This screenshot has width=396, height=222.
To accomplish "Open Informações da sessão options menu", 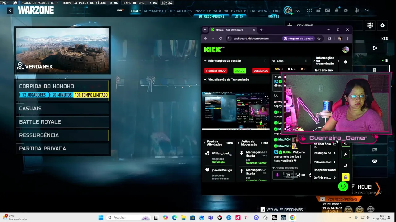I will [x=265, y=61].
